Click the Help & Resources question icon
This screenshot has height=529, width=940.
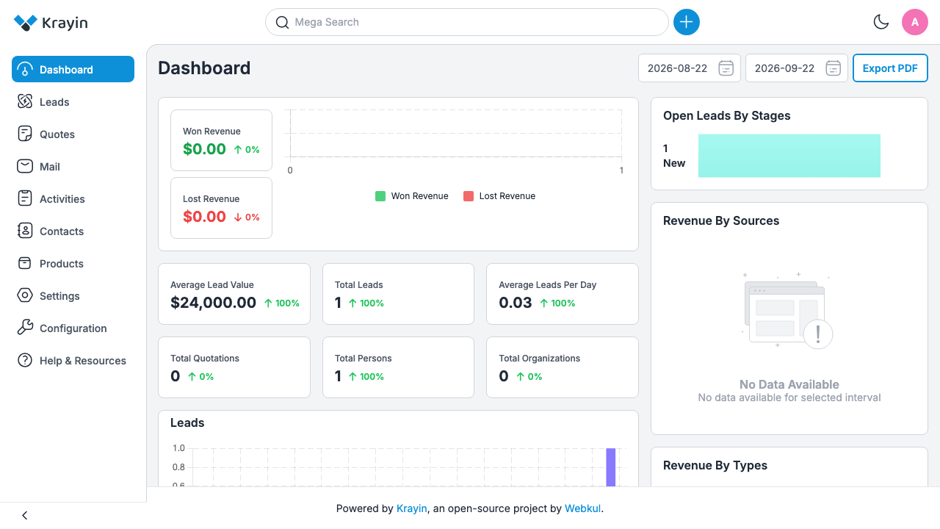(x=25, y=360)
